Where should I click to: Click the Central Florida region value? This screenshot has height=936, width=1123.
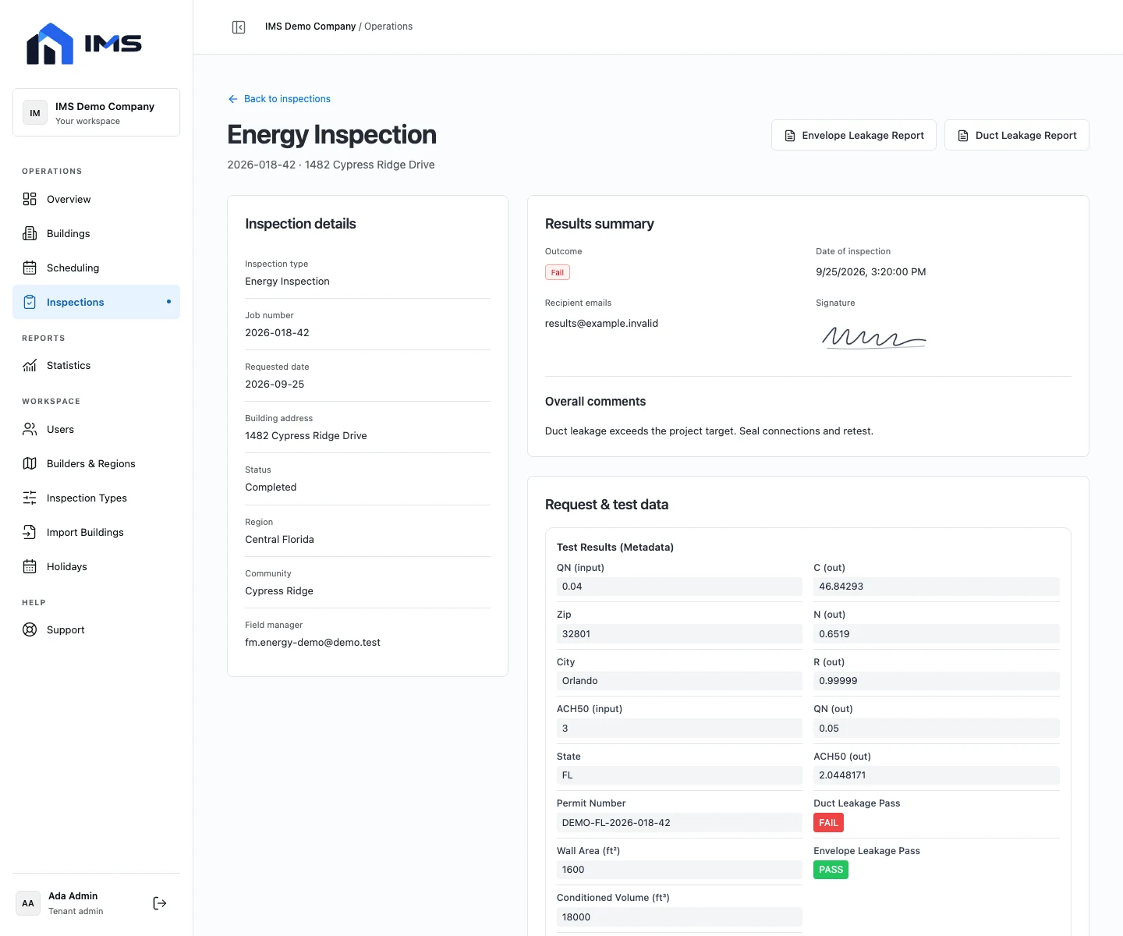tap(279, 540)
